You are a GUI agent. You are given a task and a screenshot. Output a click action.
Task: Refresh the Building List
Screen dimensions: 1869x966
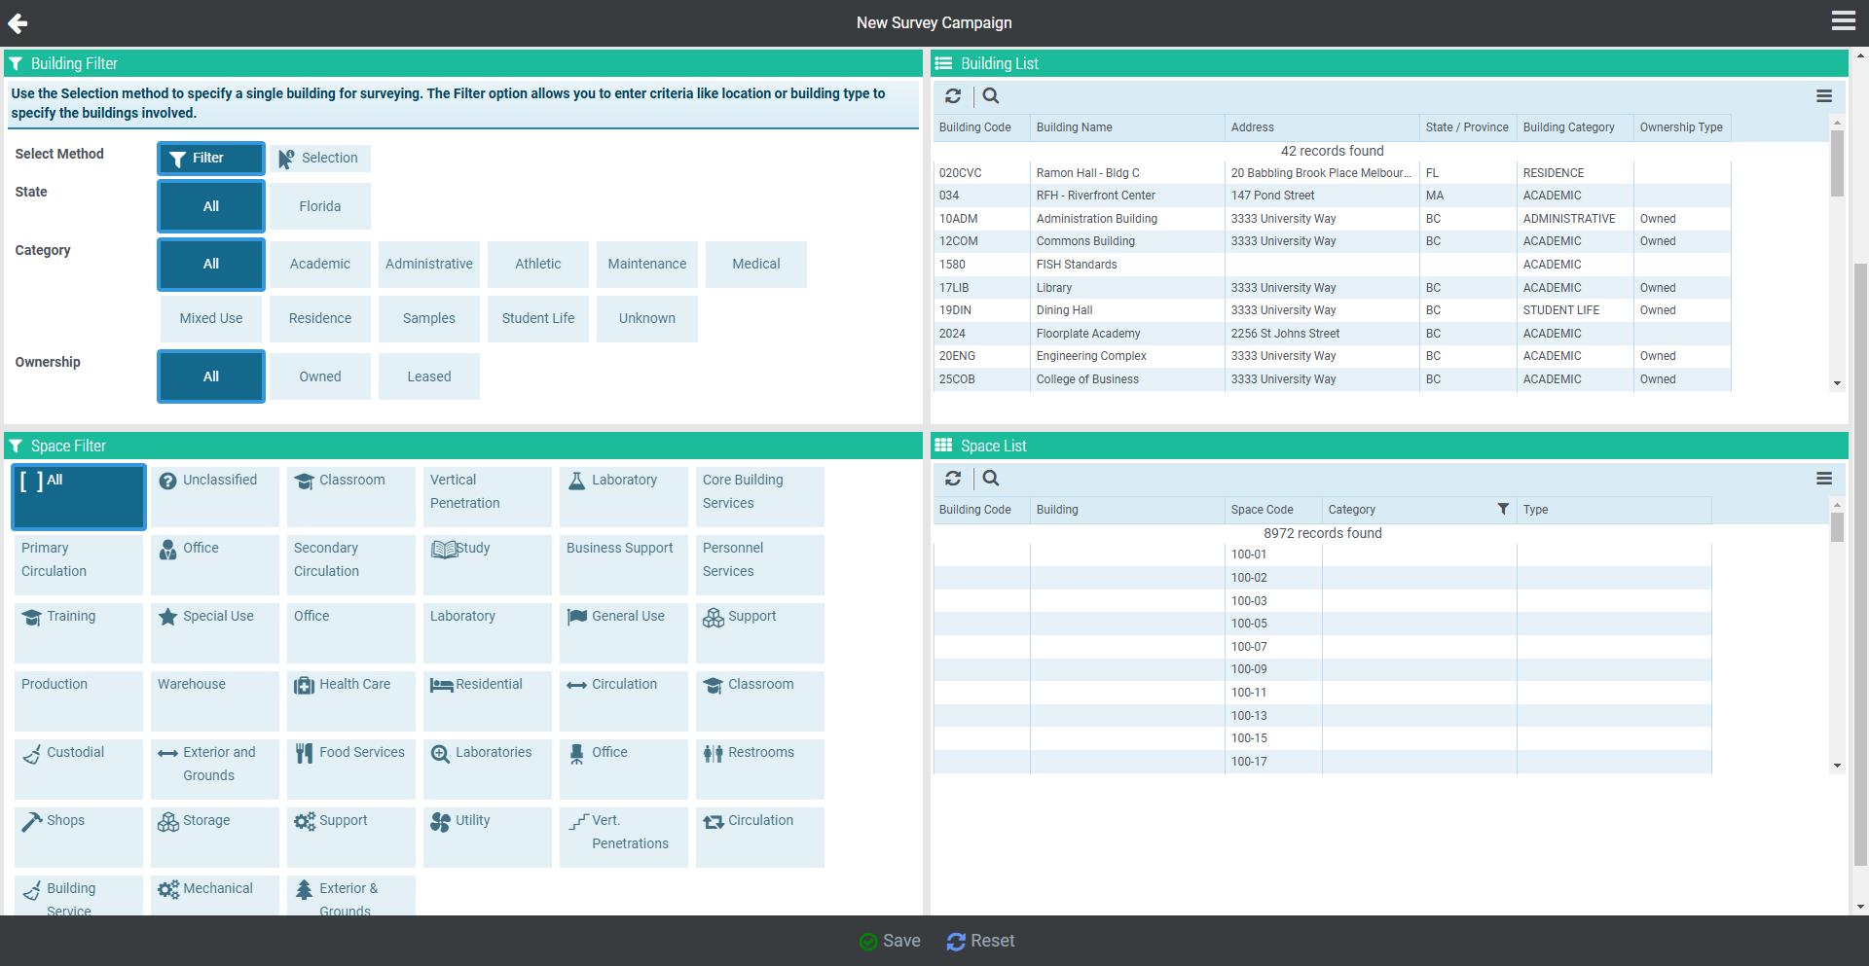[953, 95]
